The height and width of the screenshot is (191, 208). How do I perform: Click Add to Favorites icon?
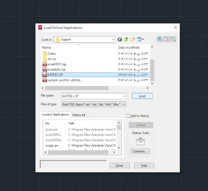173,39
